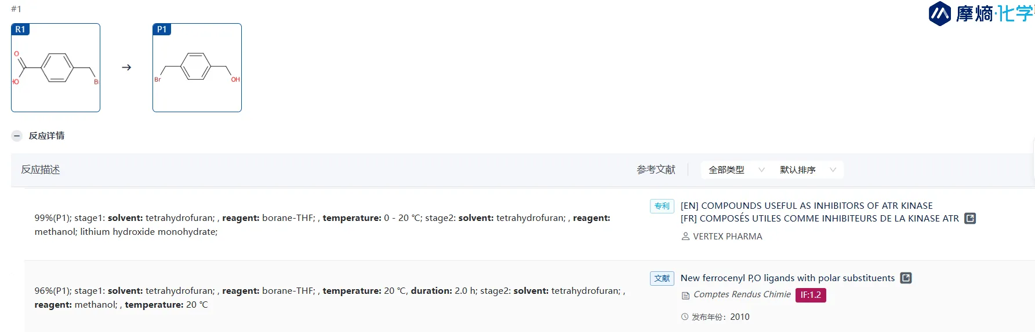This screenshot has height=332, width=1035.
Task: Click the R1 label badge
Action: (20, 29)
